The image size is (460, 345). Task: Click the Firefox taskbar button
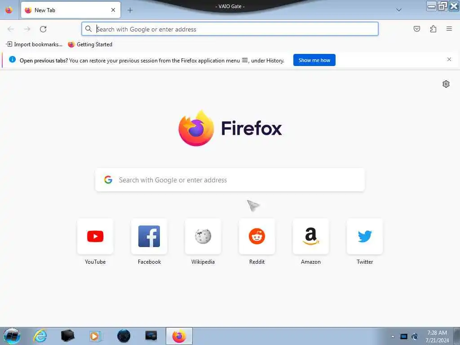[179, 336]
